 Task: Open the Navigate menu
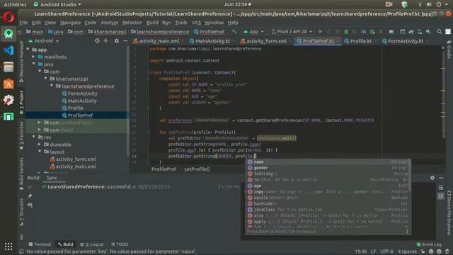(x=71, y=23)
